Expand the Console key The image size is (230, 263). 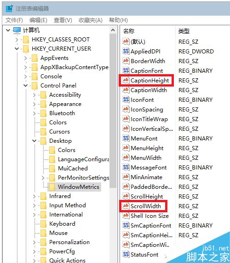click(x=25, y=76)
